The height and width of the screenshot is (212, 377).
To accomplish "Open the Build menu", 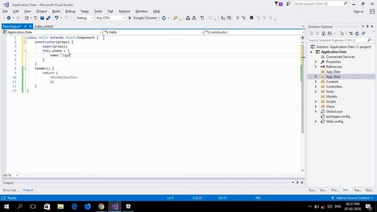I will coord(56,11).
